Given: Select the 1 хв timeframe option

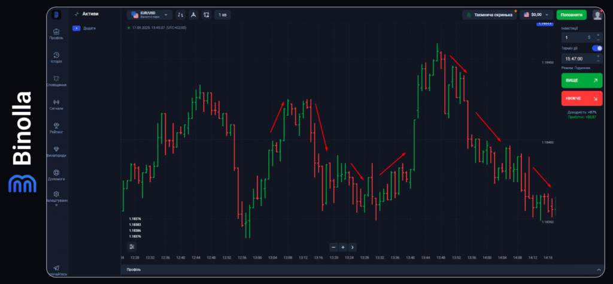Looking at the screenshot, I should click(x=223, y=14).
